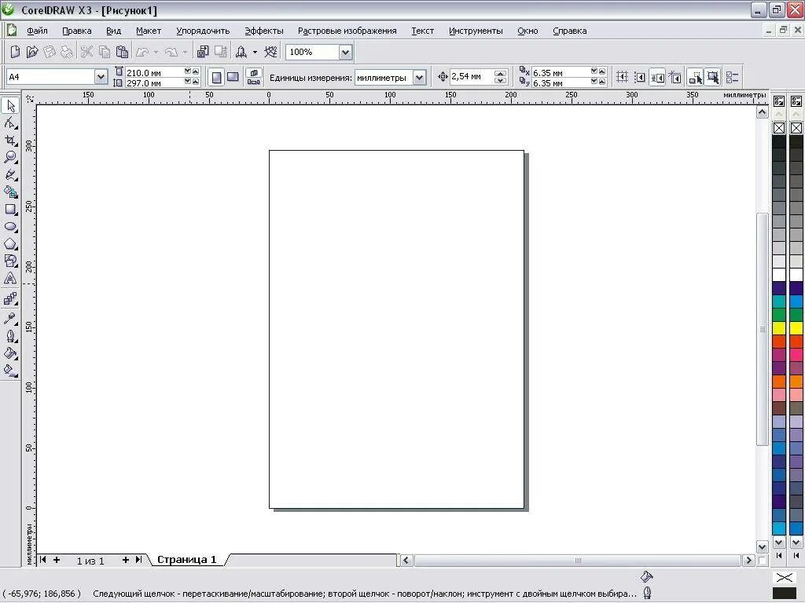
Task: Open the Эффекты menu
Action: [263, 31]
